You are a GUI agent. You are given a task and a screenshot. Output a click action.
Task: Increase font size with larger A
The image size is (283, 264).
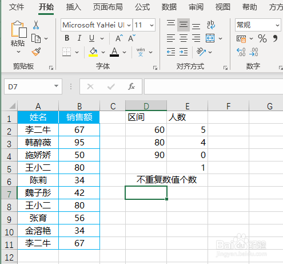click(x=119, y=38)
